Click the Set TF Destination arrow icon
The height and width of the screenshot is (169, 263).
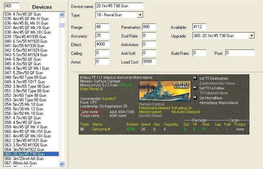(195, 78)
